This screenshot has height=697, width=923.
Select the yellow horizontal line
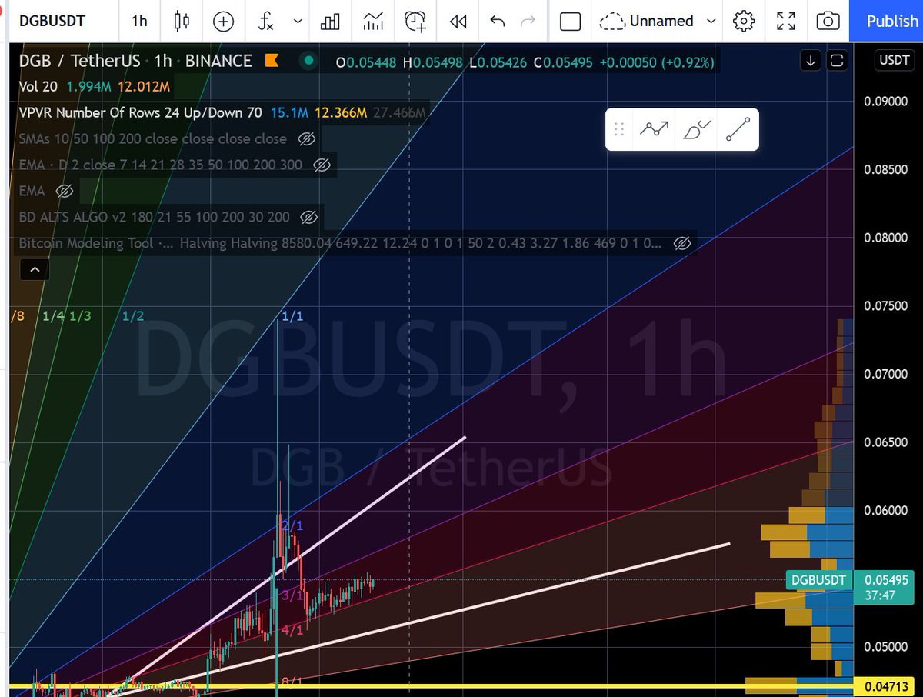pyautogui.click(x=431, y=685)
